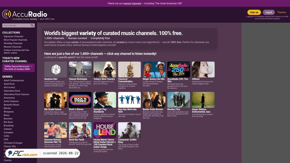
Task: Click the Beatles Plus title link
Action: coord(173,109)
